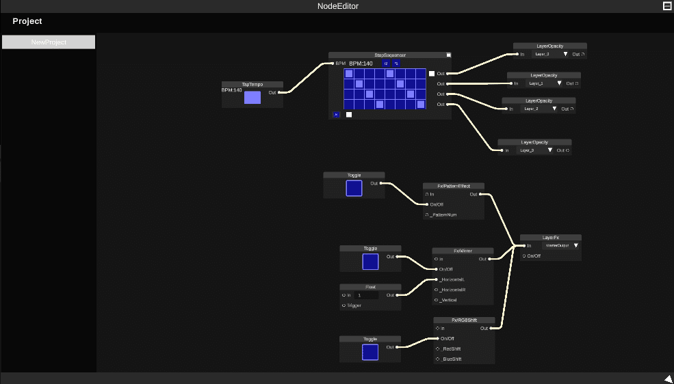Click the FxRGBShift _BlueShift port

pos(437,359)
